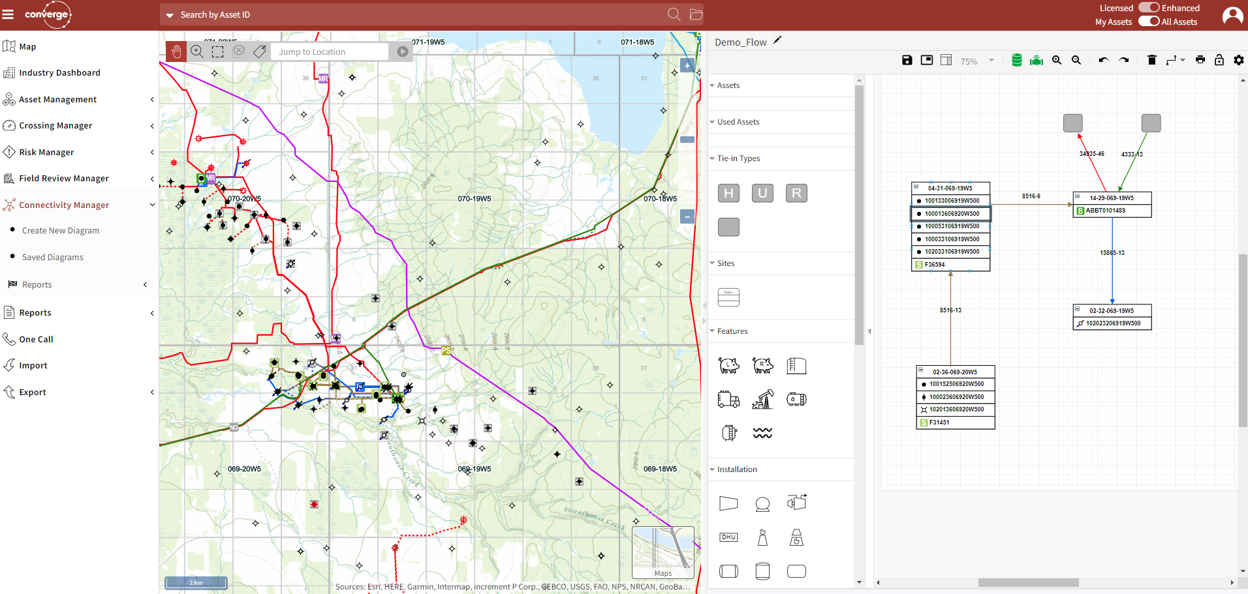
Task: Collapse the 02-36-069-20W5 node box
Action: point(921,370)
